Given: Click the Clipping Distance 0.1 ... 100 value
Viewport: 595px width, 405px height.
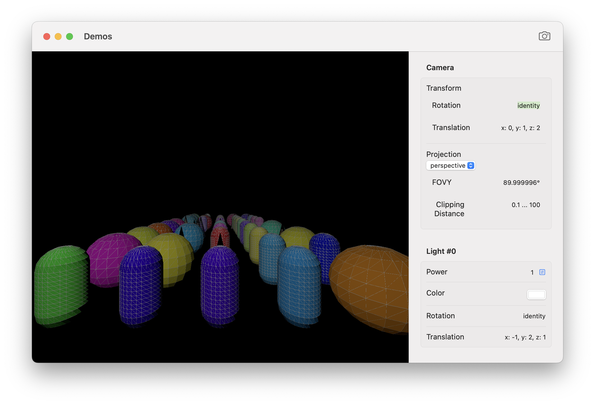Looking at the screenshot, I should coord(525,205).
